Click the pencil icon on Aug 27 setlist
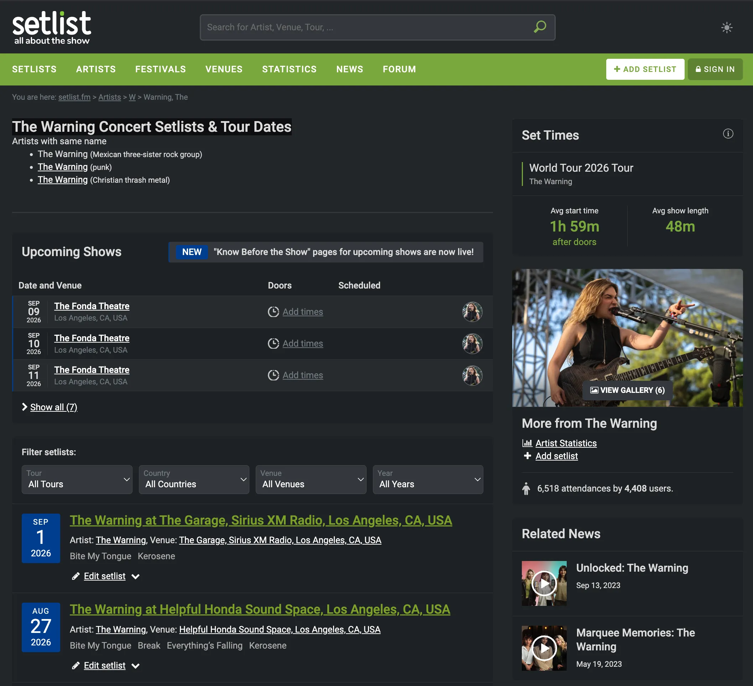Image resolution: width=753 pixels, height=686 pixels. pos(76,665)
